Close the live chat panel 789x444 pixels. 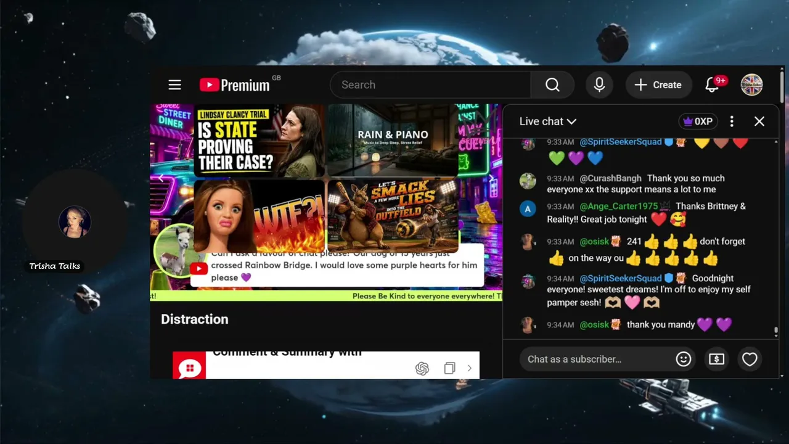(x=759, y=121)
